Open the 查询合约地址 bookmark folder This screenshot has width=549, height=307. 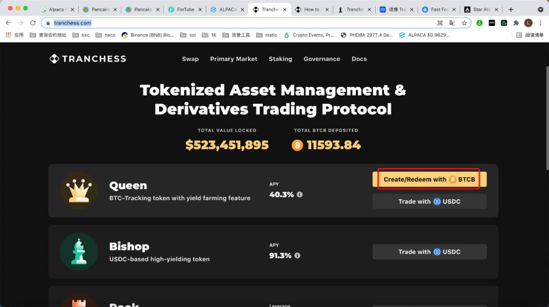[48, 35]
